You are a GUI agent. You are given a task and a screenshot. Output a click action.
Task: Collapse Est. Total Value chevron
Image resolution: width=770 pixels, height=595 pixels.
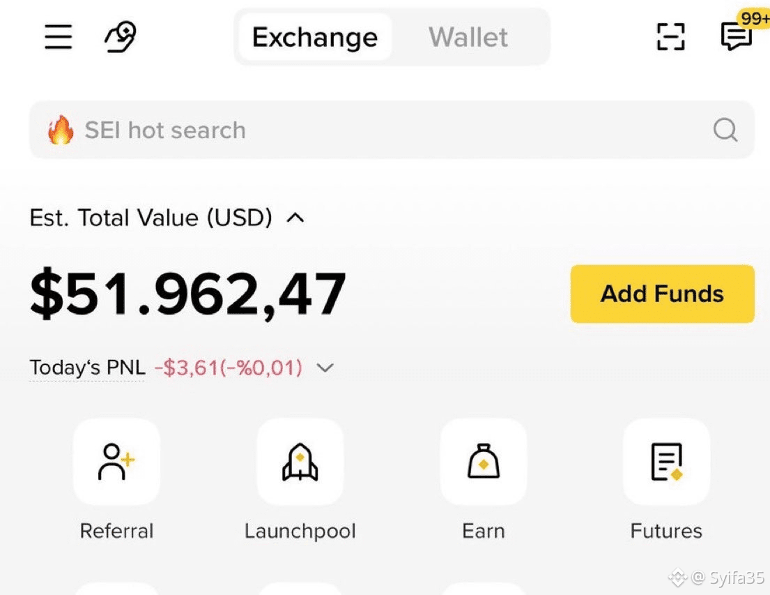(x=295, y=218)
